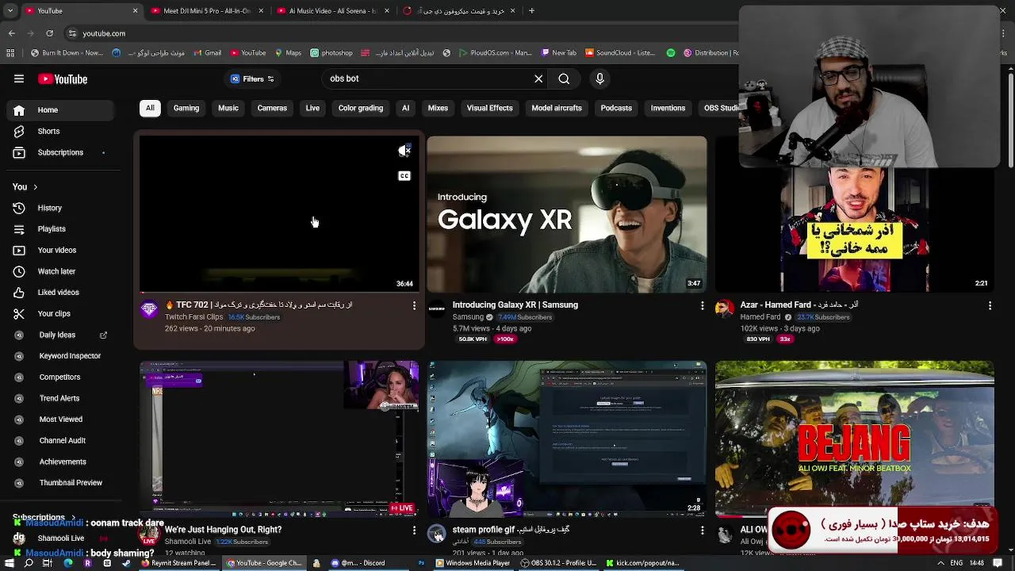Open more options for Introducing Galaxy XR
Image resolution: width=1015 pixels, height=571 pixels.
coord(702,305)
